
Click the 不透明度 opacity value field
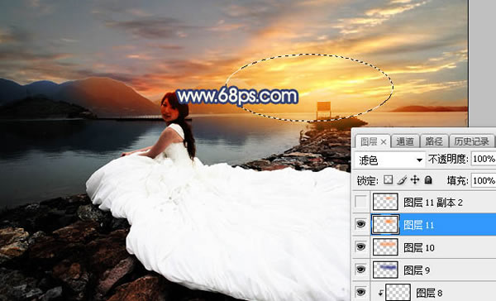(x=484, y=159)
